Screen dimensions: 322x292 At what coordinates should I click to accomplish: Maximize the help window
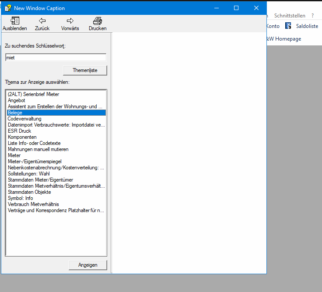coord(236,8)
